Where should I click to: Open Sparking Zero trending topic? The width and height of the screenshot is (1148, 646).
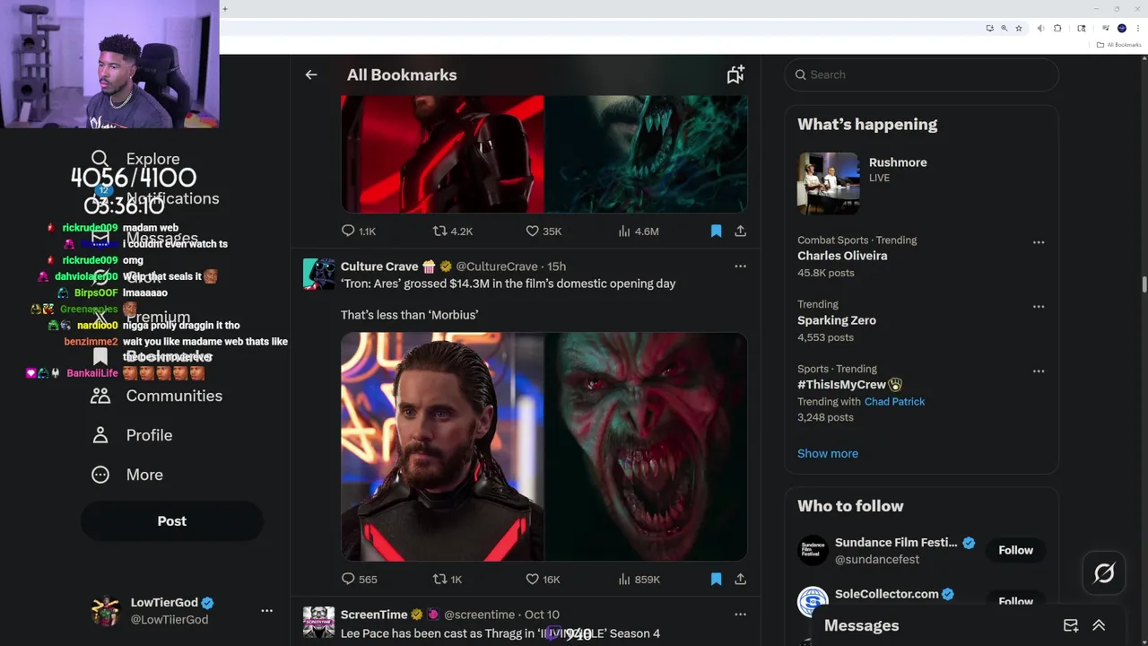click(x=837, y=320)
